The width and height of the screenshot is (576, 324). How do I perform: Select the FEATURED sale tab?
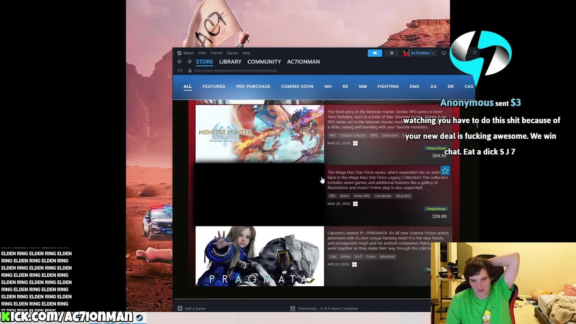[214, 86]
